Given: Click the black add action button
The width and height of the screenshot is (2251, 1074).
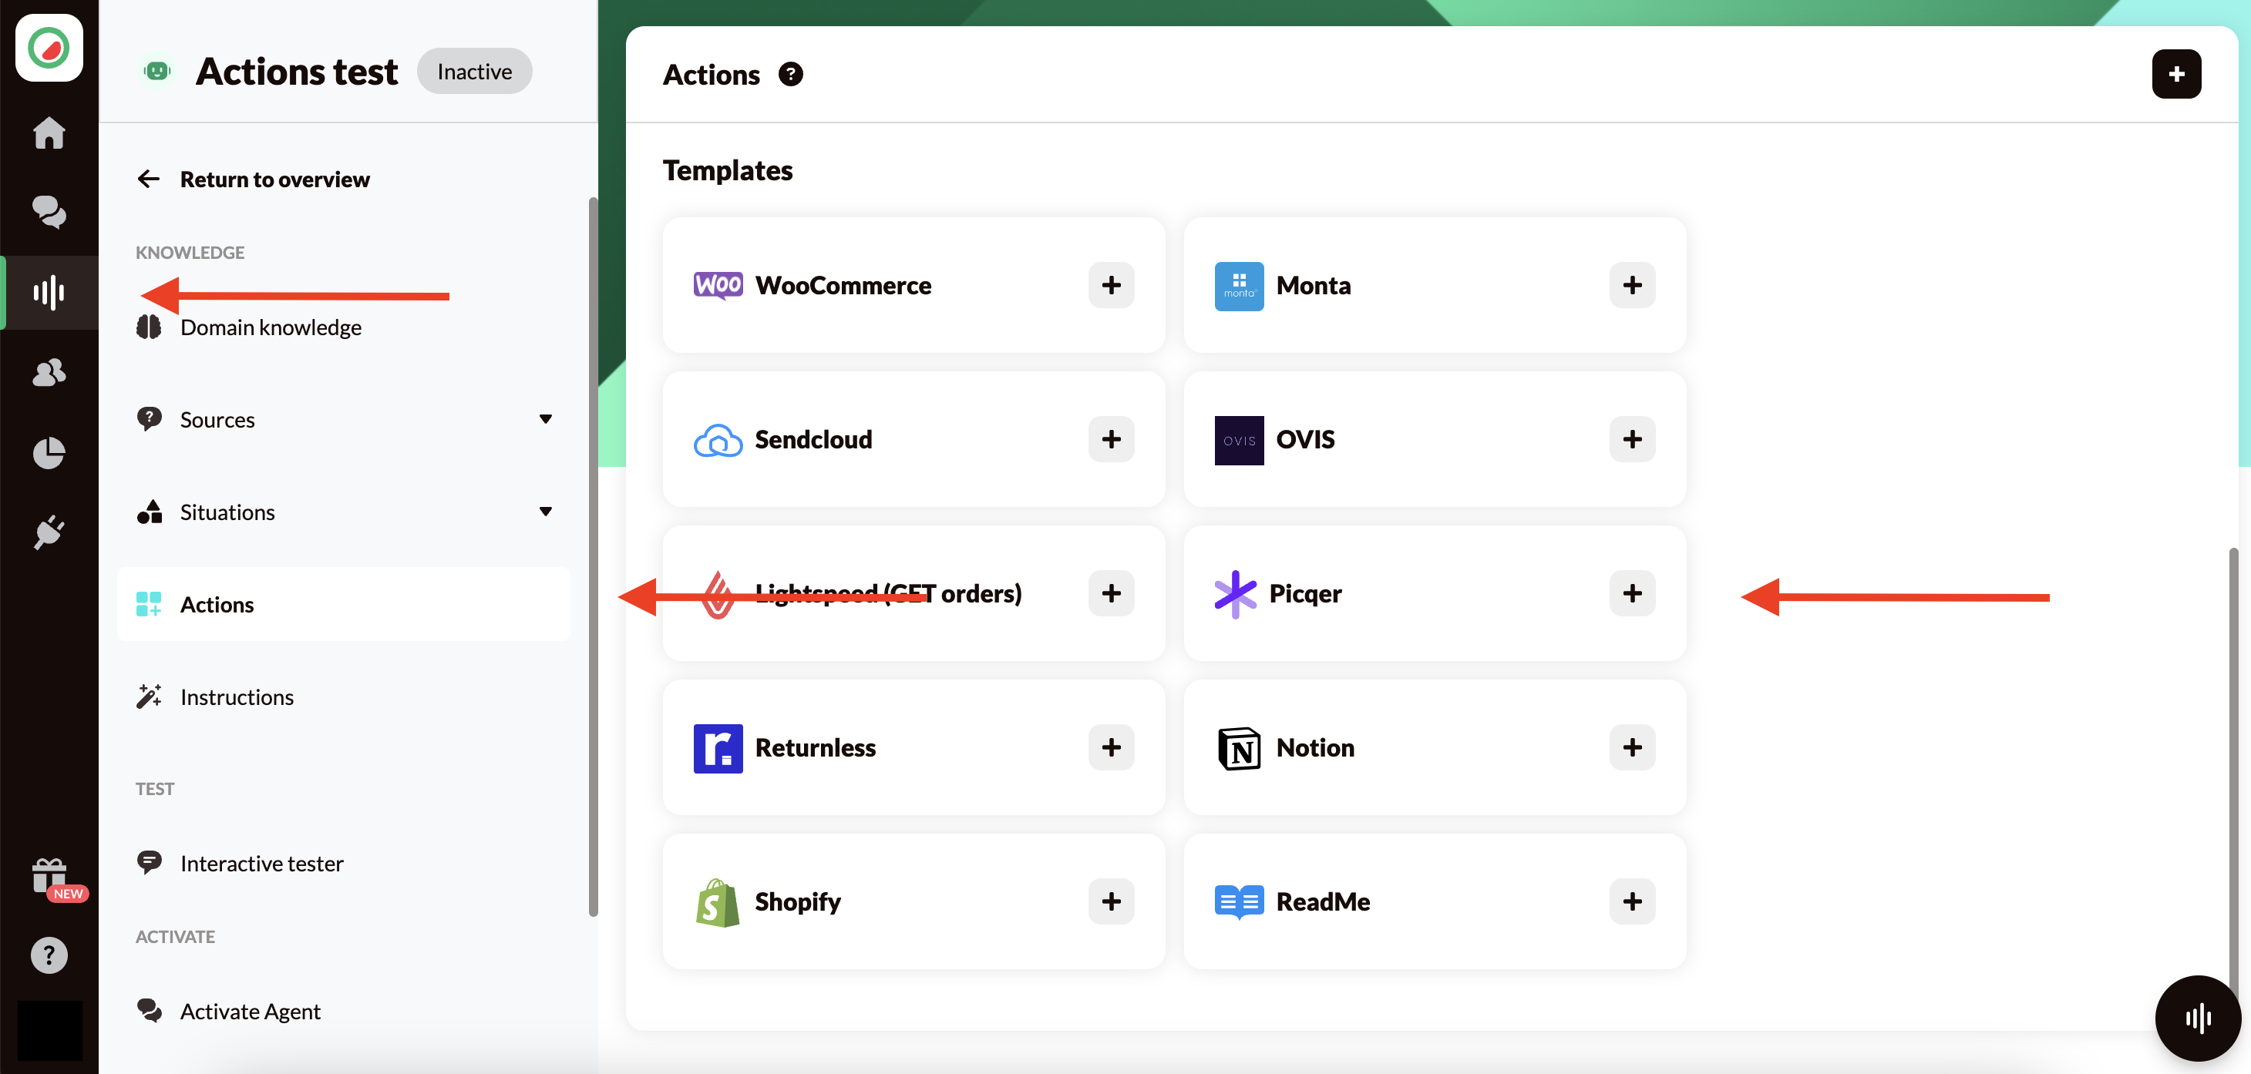Looking at the screenshot, I should pyautogui.click(x=2176, y=74).
